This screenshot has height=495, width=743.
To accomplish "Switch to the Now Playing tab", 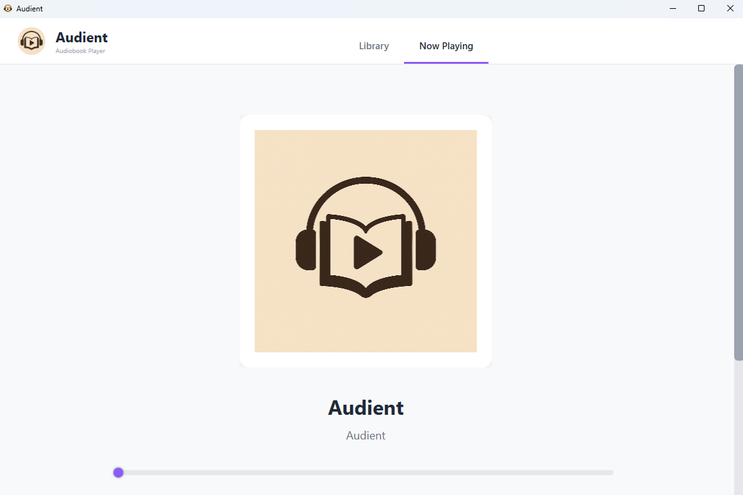I will (x=446, y=45).
